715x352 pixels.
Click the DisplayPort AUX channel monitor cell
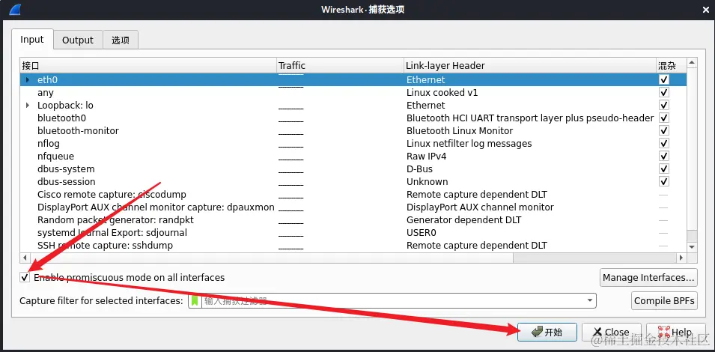[x=480, y=207]
